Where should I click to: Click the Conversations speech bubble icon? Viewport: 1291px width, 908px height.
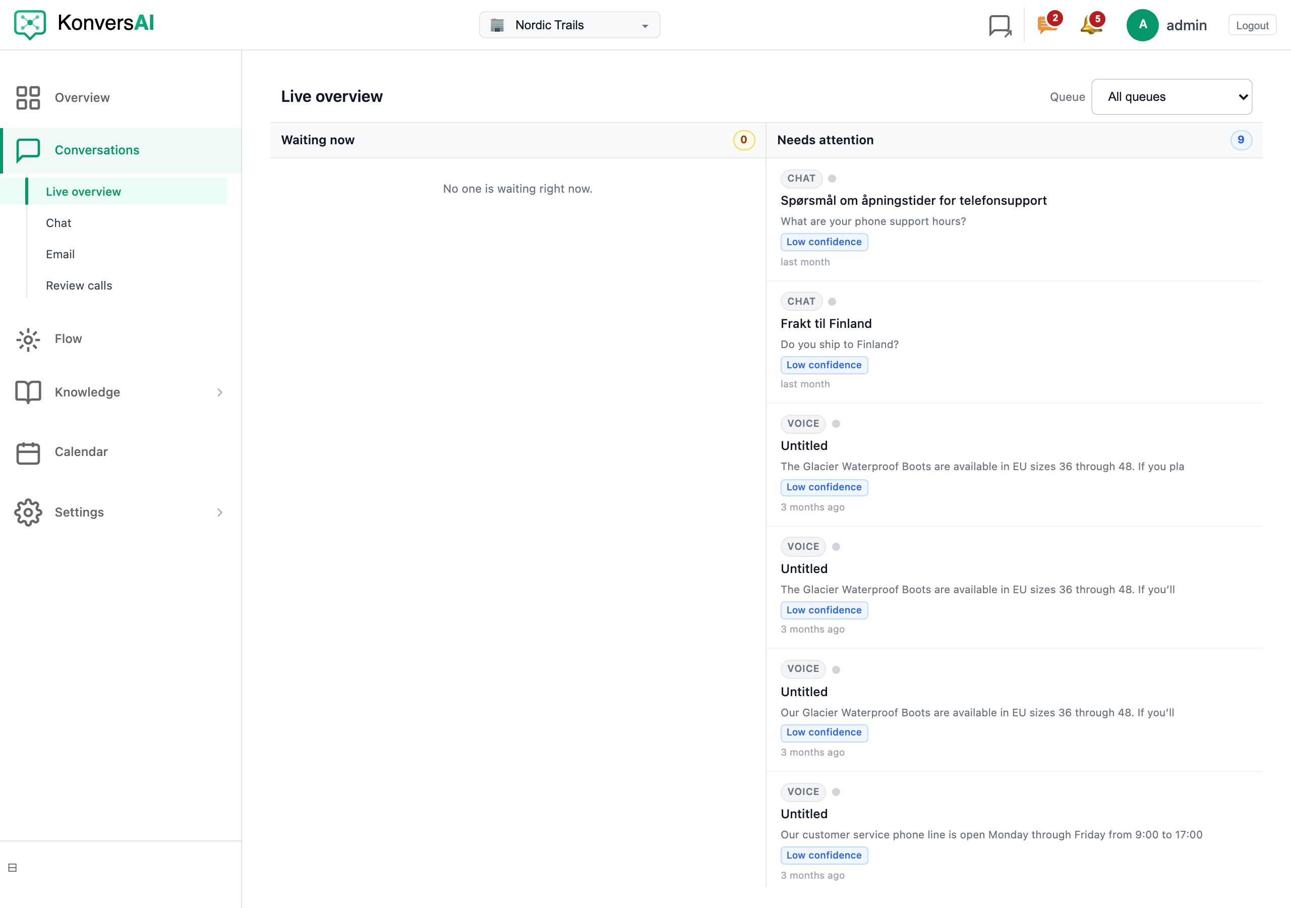28,150
